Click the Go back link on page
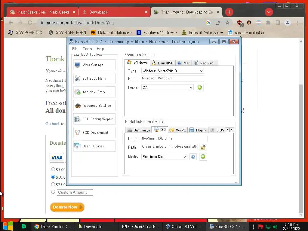 [x=53, y=124]
